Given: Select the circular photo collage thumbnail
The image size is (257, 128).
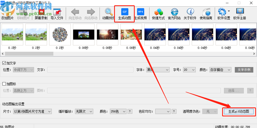Looking at the screenshot, I should [60, 35].
